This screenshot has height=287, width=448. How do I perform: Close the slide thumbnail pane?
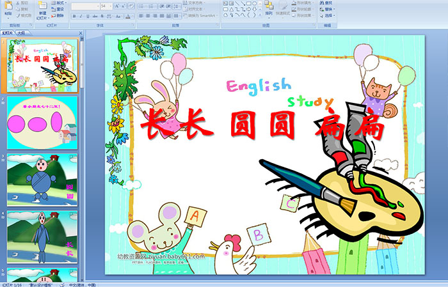[81, 33]
